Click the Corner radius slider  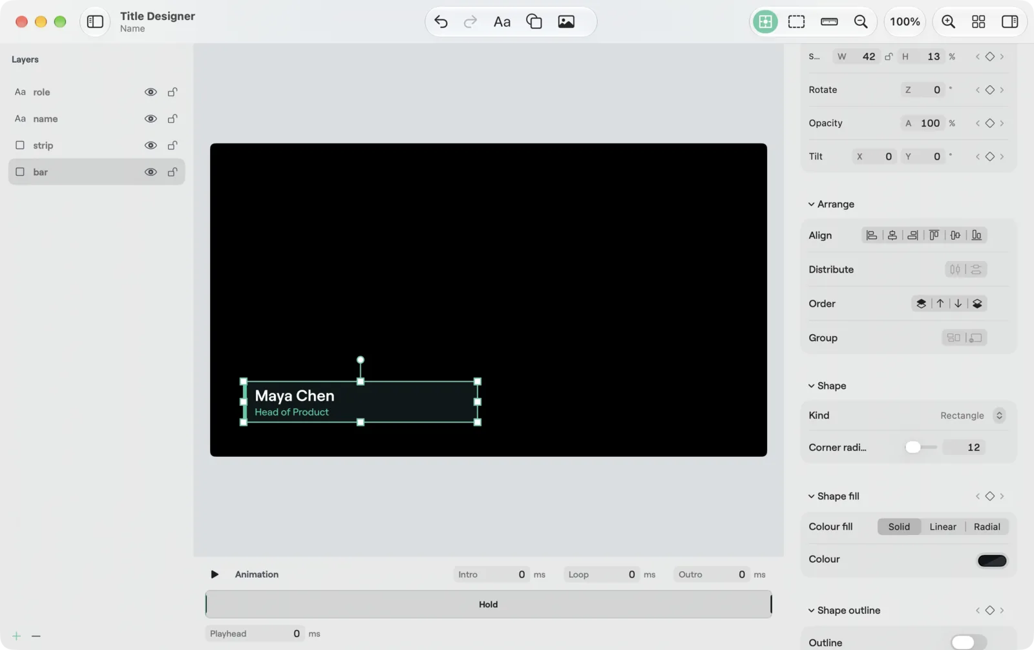922,447
